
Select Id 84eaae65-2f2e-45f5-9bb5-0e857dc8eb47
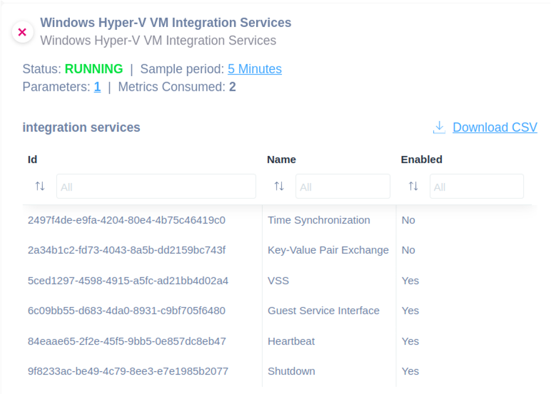[127, 341]
